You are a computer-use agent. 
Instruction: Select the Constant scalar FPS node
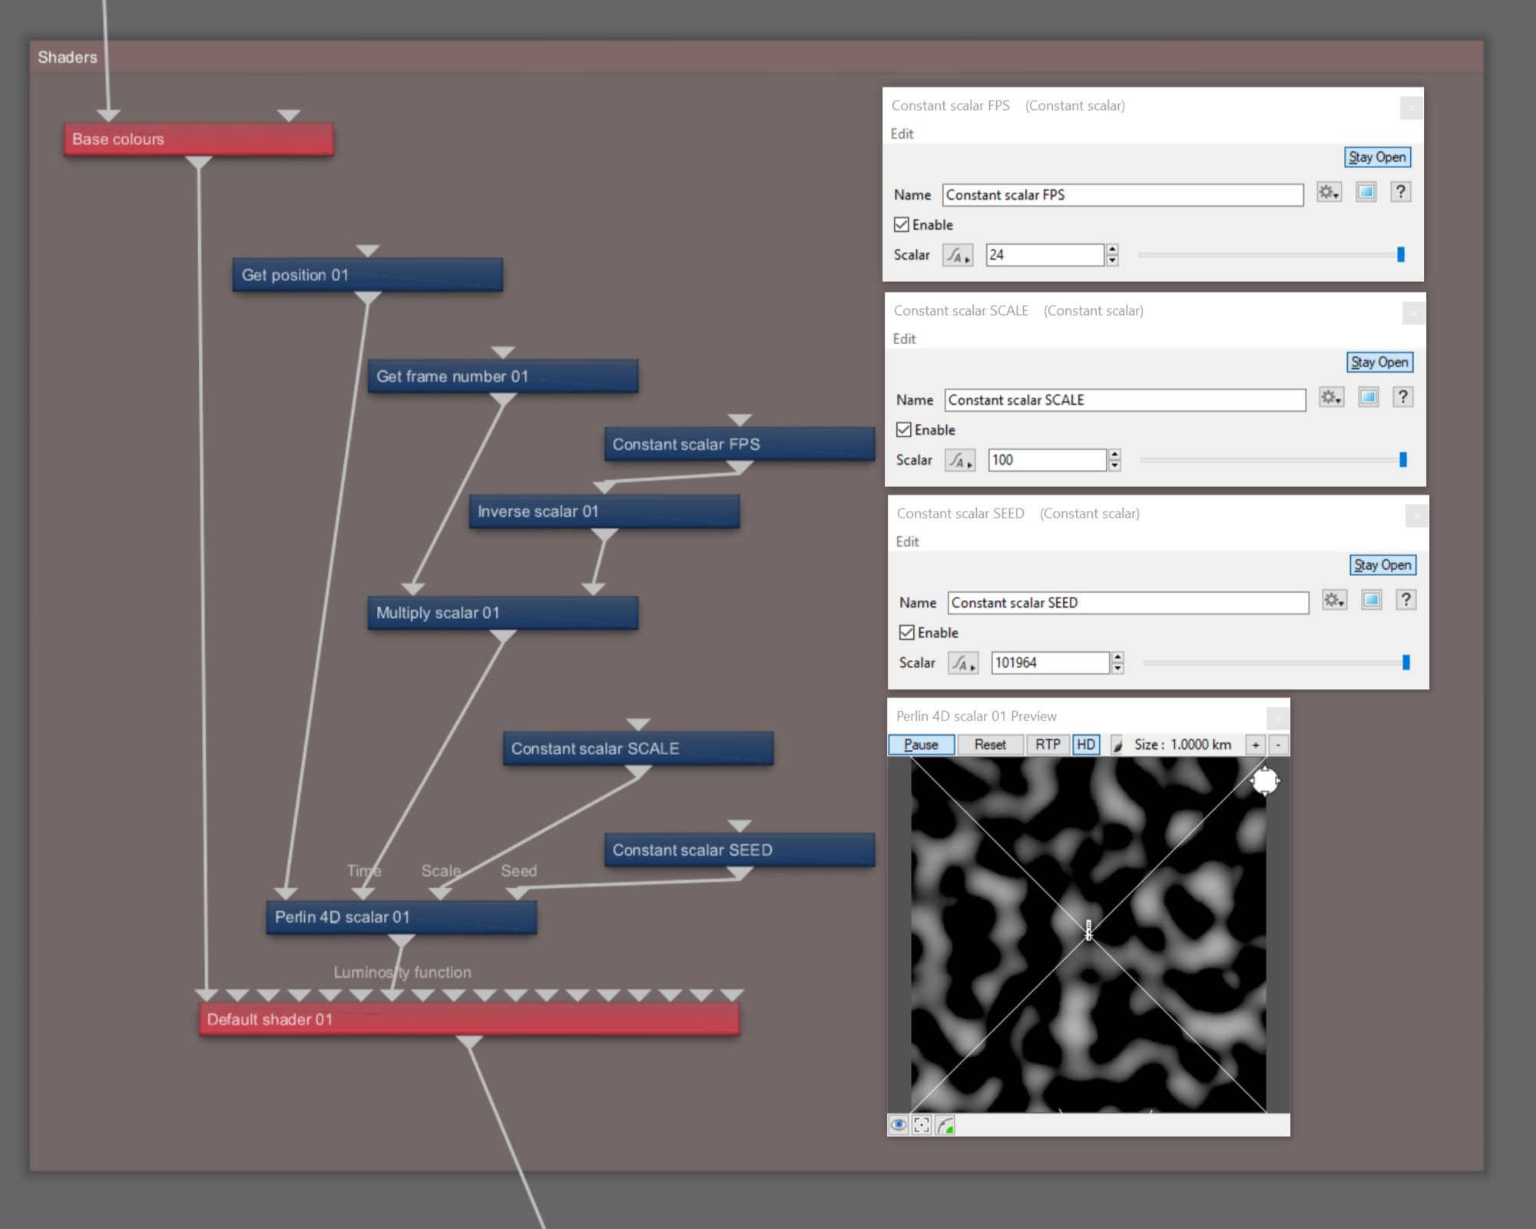pyautogui.click(x=740, y=444)
